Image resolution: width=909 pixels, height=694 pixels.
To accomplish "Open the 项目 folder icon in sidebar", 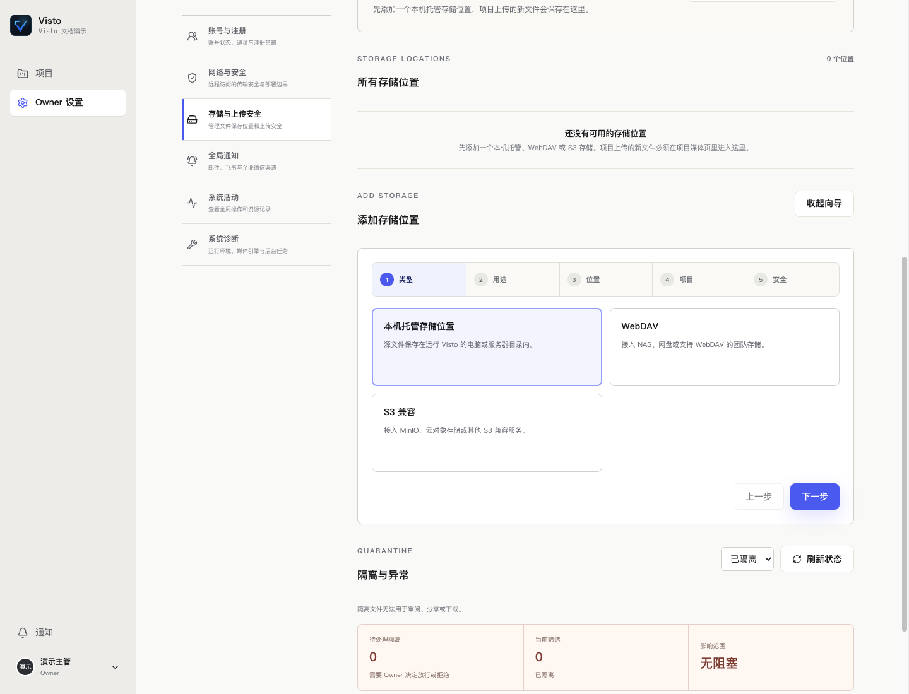I will point(23,74).
